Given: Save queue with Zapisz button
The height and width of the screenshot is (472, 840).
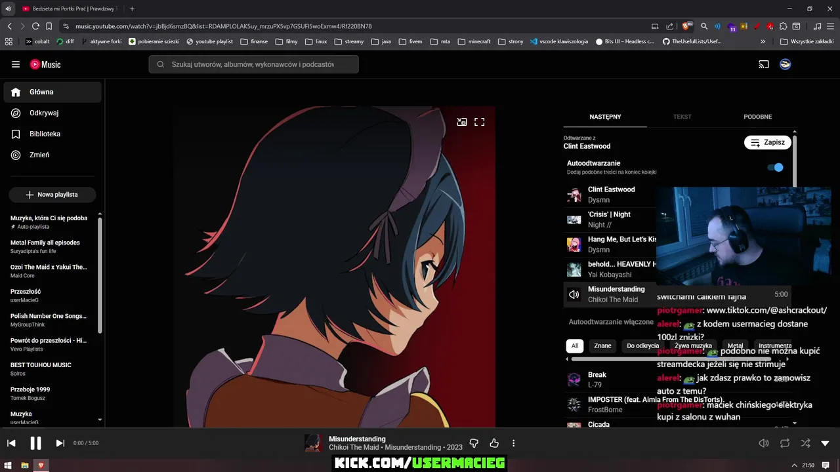Looking at the screenshot, I should (768, 142).
